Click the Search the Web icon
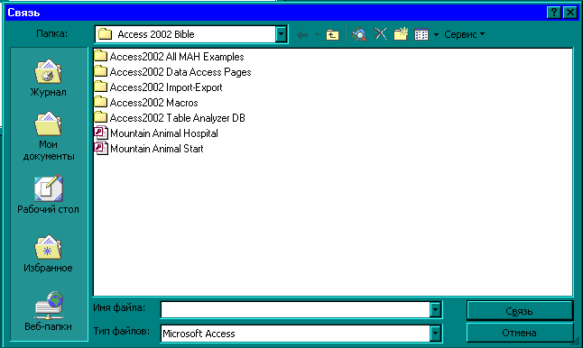 coord(359,34)
